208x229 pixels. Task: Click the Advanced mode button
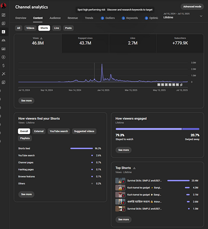[x=192, y=6]
